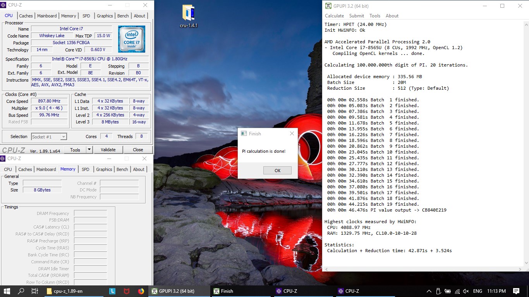Click the Validate button in CPU-Z
The height and width of the screenshot is (297, 529).
tap(108, 150)
